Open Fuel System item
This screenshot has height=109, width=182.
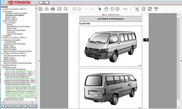11,32
